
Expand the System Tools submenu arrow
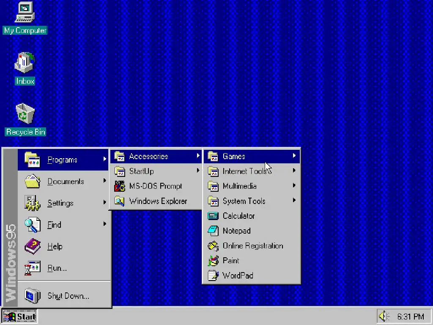(x=294, y=200)
